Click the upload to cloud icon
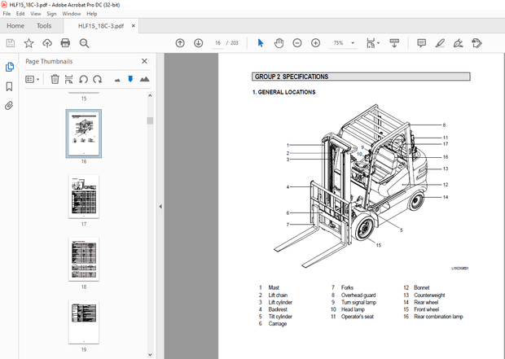Viewport: 505px width, 359px height. pyautogui.click(x=47, y=43)
